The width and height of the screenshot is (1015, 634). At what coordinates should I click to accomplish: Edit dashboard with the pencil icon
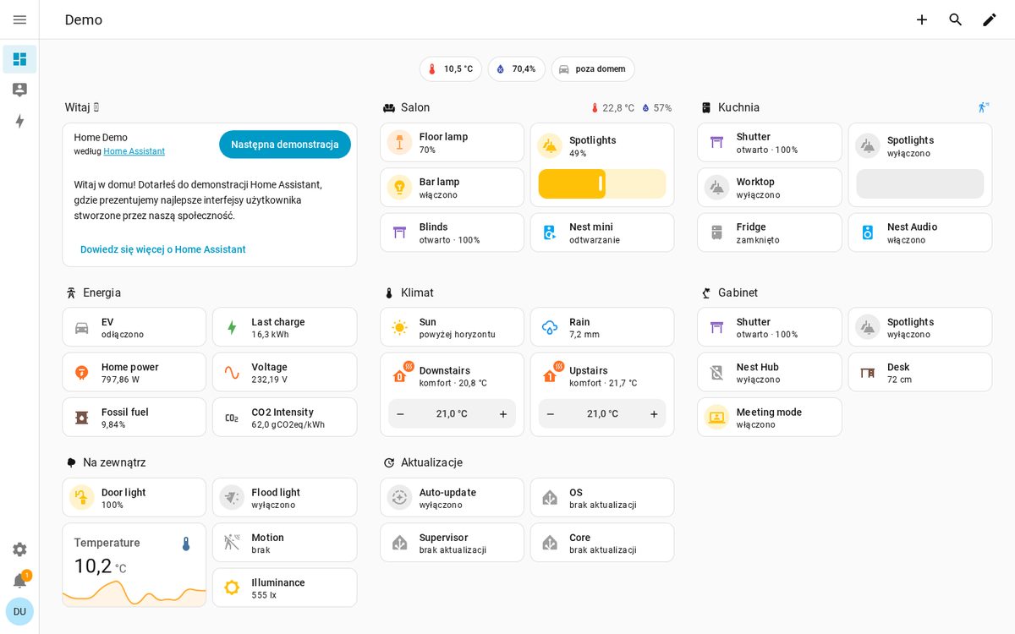pyautogui.click(x=990, y=19)
